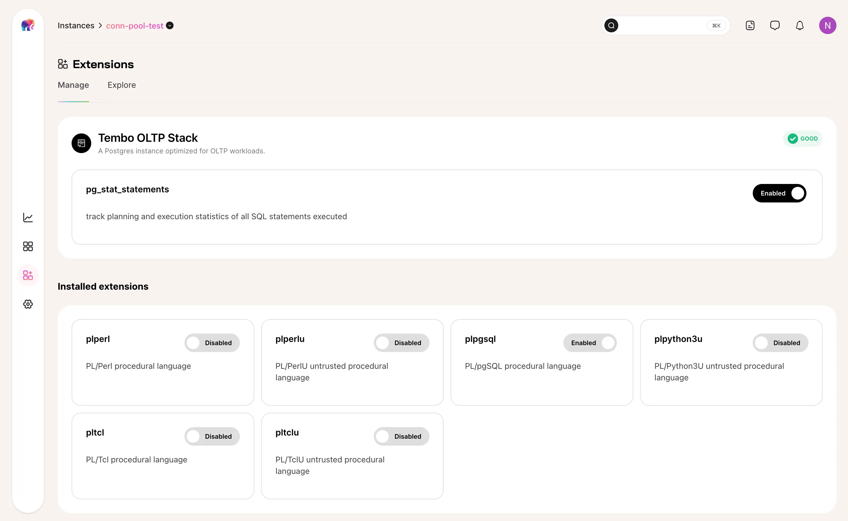Click the Tembo OLTP Stack heading
Screen dimensions: 848x521
[x=148, y=138]
